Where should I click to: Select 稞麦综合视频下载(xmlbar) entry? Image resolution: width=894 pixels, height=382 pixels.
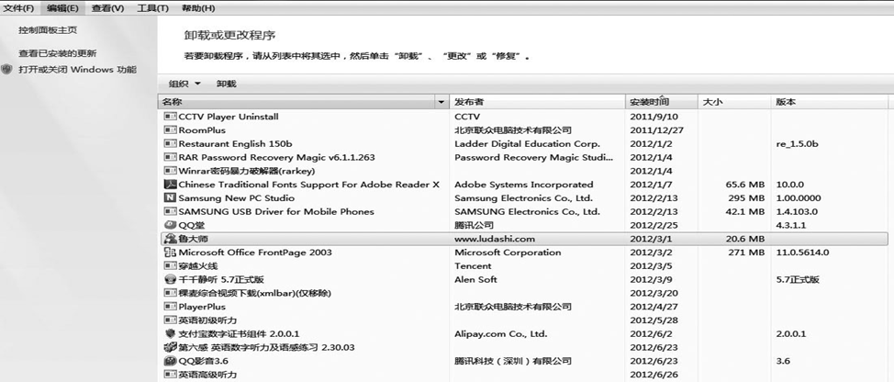coord(255,293)
